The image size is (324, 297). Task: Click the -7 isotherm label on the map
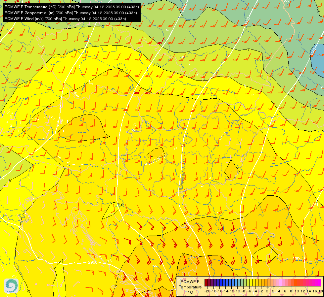coord(248,49)
